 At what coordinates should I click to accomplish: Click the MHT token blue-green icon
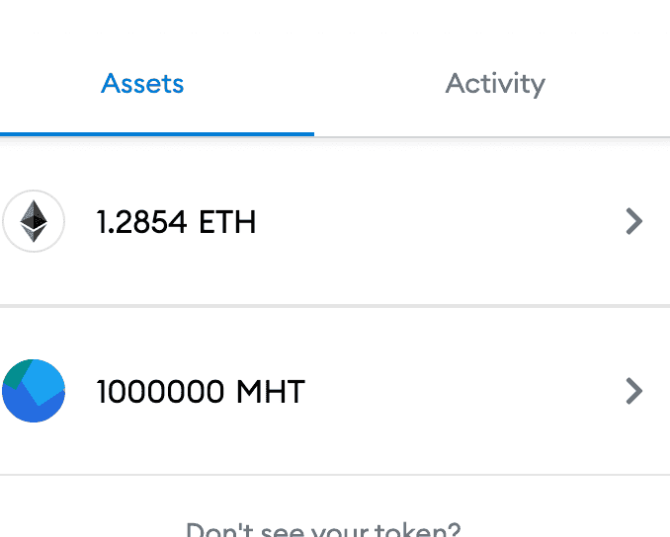[x=34, y=391]
